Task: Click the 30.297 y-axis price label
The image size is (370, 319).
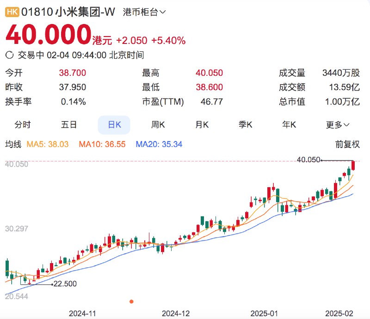Action: point(17,229)
